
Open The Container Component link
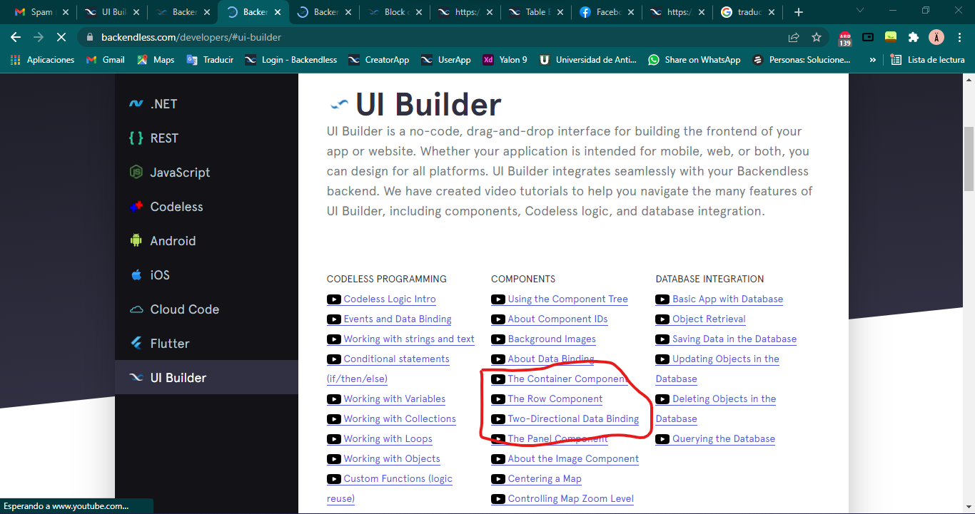pos(568,379)
